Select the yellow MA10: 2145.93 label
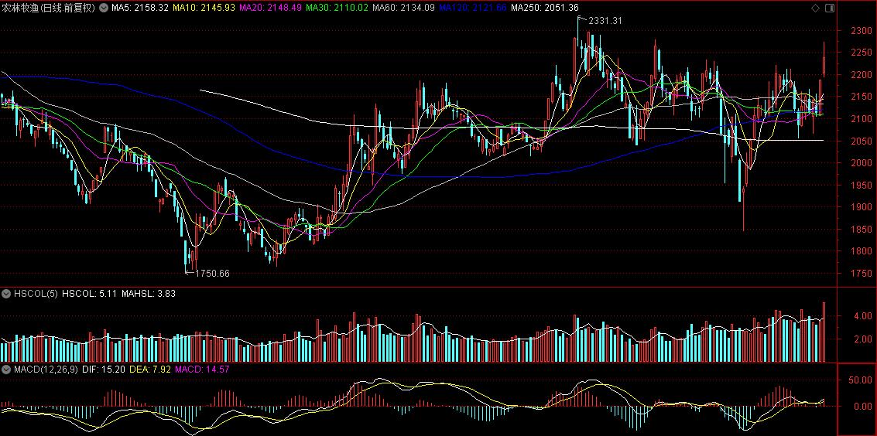877x436 pixels. tap(204, 8)
